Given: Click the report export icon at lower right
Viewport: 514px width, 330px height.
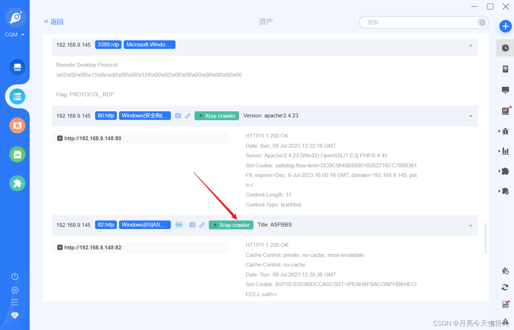Looking at the screenshot, I should (505, 304).
